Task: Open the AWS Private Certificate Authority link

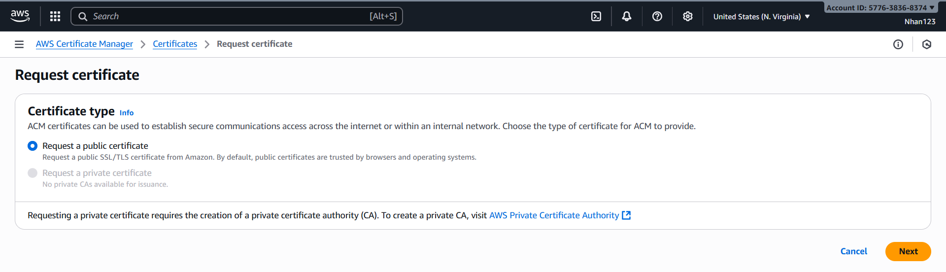Action: pyautogui.click(x=554, y=215)
